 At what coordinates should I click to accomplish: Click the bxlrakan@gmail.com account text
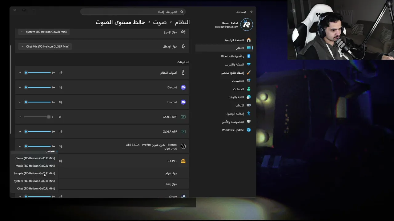coord(227,27)
